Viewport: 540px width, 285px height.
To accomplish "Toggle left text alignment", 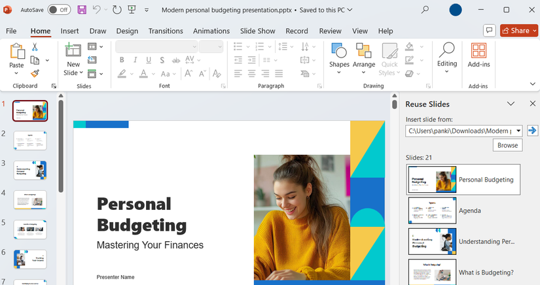I will click(238, 73).
